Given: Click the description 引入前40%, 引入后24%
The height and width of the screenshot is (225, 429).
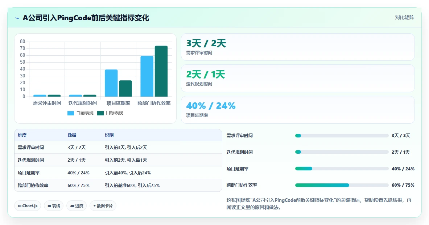Looking at the screenshot, I should [x=128, y=173].
